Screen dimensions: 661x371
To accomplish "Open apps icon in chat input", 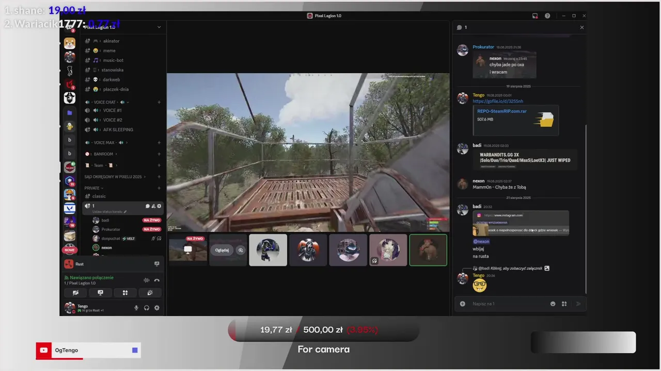I will tap(564, 303).
